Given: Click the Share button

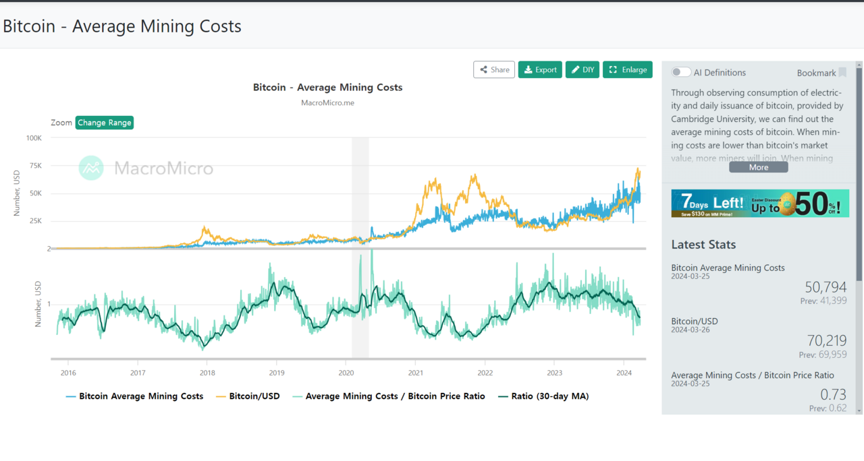Looking at the screenshot, I should (x=494, y=69).
